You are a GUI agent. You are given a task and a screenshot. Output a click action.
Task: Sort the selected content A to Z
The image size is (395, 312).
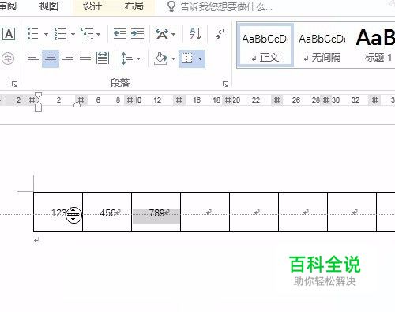(195, 34)
